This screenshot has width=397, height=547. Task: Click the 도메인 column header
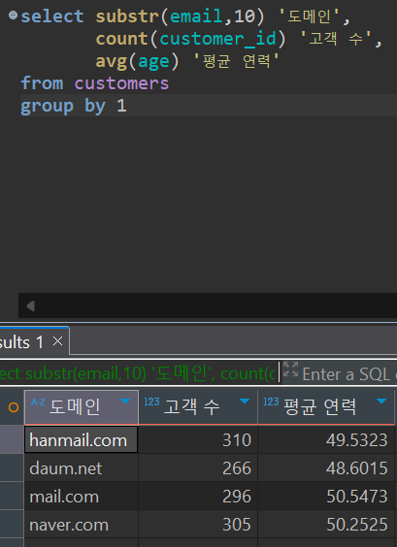point(82,407)
